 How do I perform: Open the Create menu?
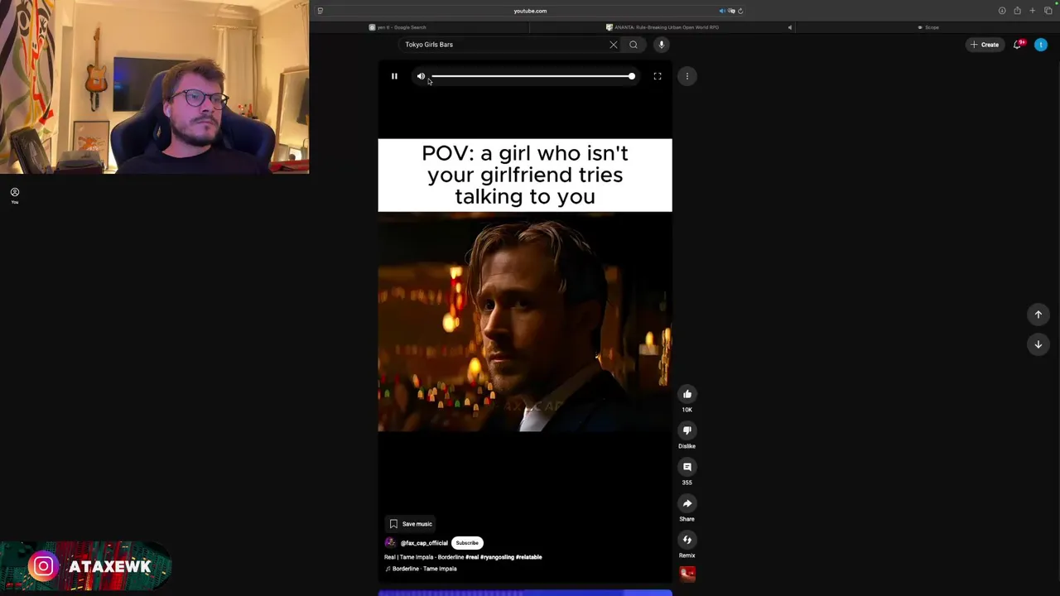(985, 45)
